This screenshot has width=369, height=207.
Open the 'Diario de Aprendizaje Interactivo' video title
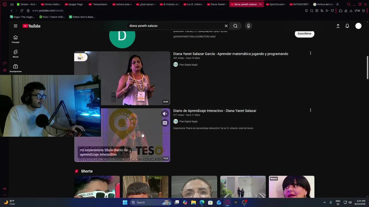click(215, 111)
